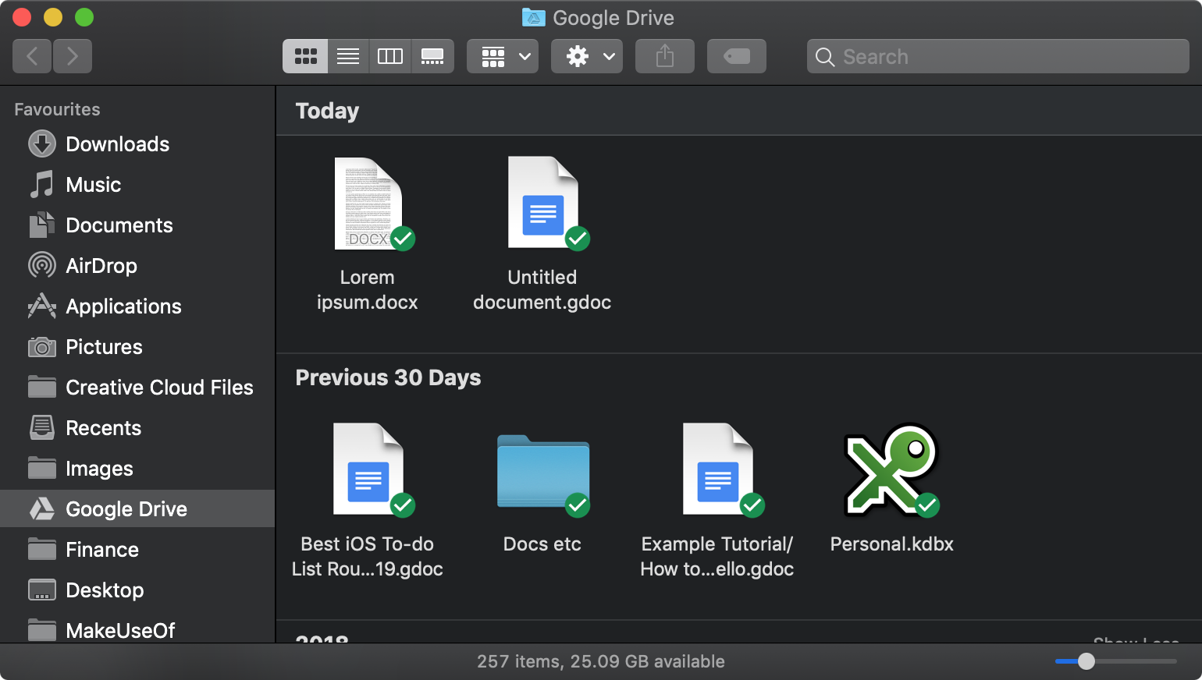Click the Lorem ipsum.docx file name

pyautogui.click(x=368, y=290)
